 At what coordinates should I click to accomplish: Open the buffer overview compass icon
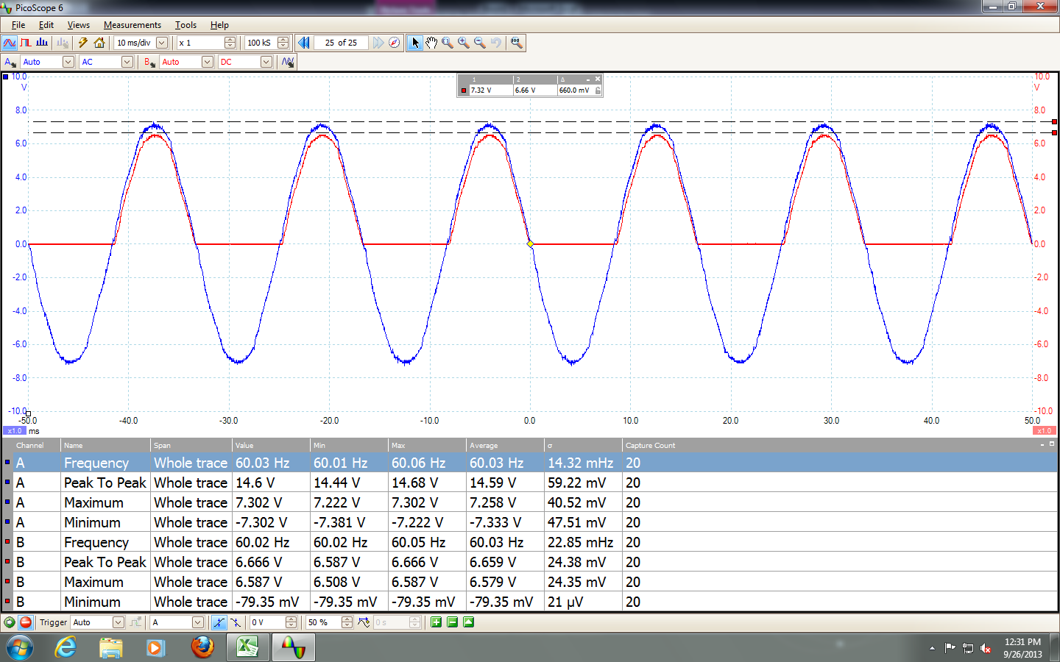point(395,42)
